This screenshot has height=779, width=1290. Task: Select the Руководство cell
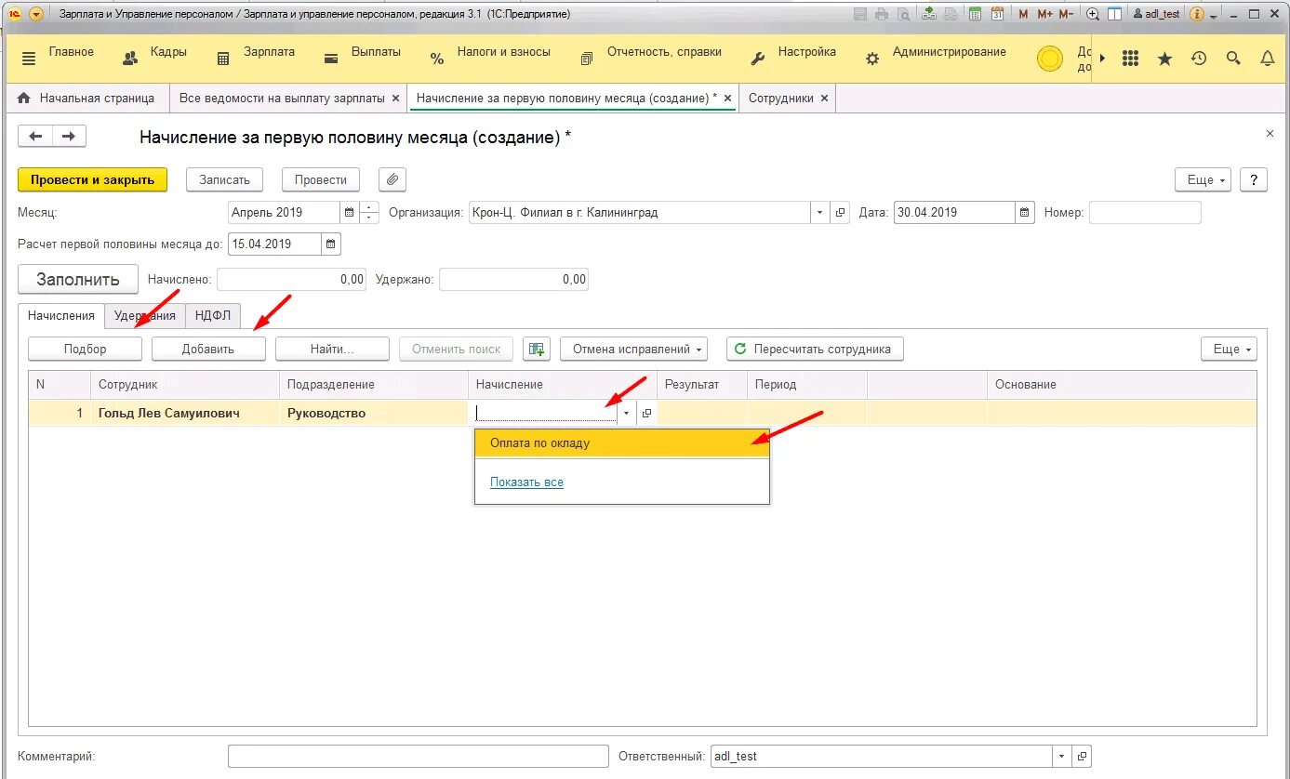[x=374, y=413]
